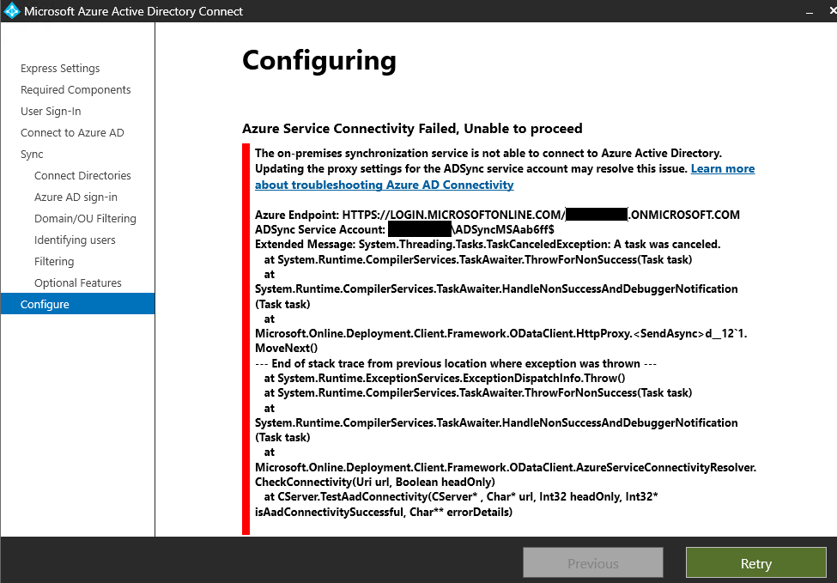
Task: Click the Azure Service Connectivity Failed message
Action: coord(412,129)
